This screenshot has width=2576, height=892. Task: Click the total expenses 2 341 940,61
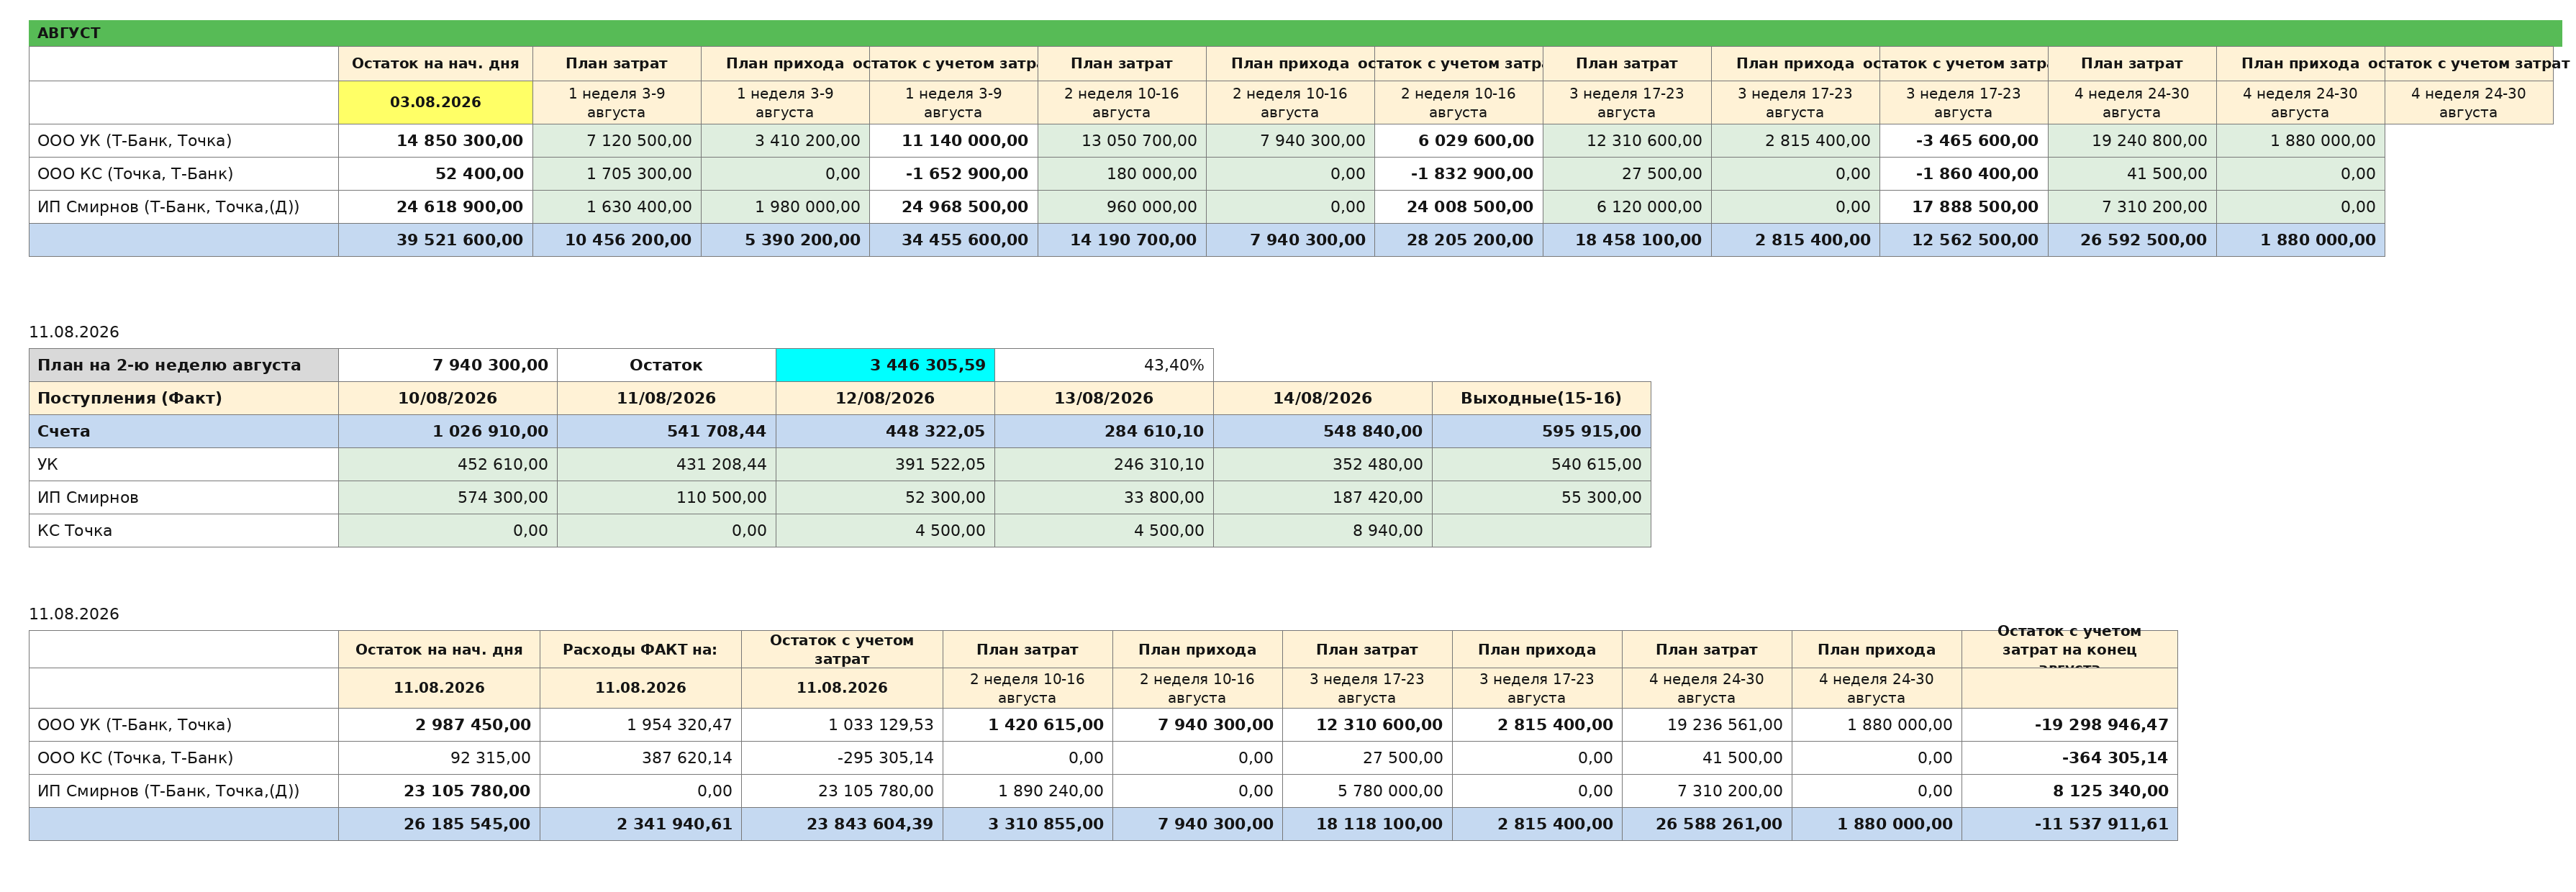[x=640, y=824]
